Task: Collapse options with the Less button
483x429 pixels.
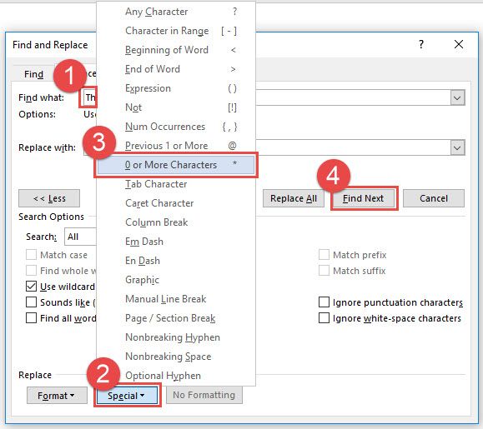Action: click(x=49, y=198)
